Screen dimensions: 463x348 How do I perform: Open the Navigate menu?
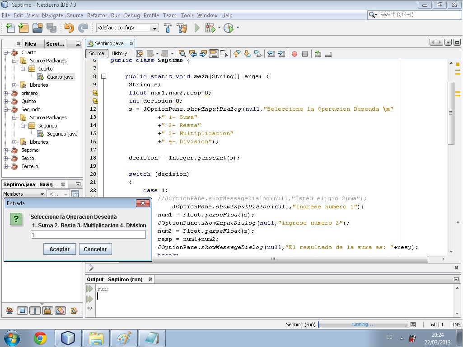click(x=52, y=15)
